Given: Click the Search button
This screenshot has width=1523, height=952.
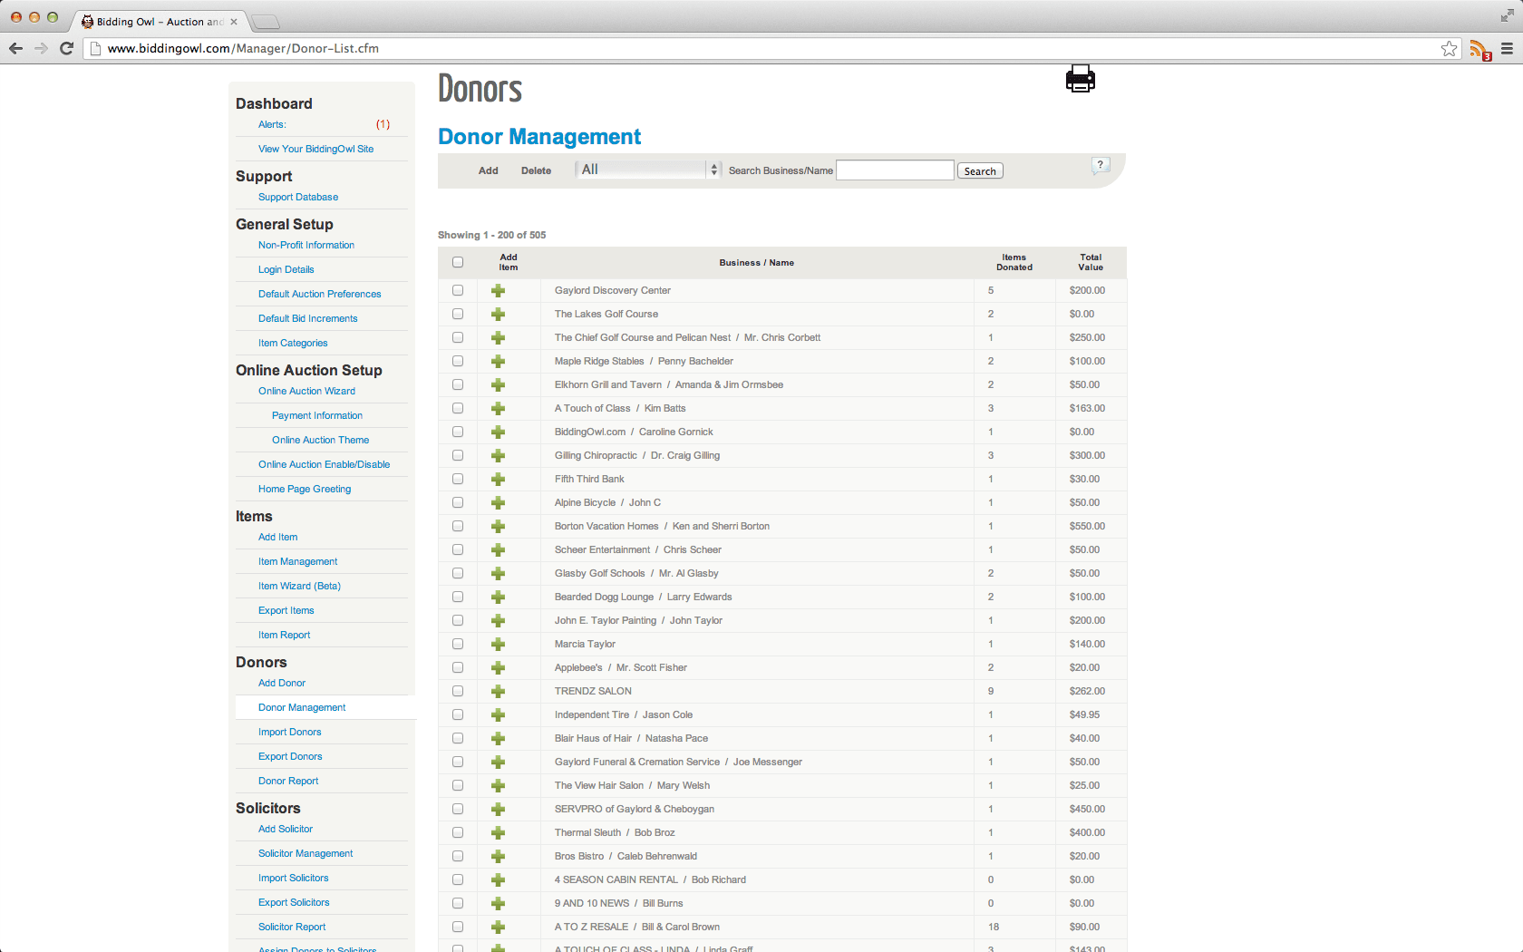Looking at the screenshot, I should tap(979, 171).
